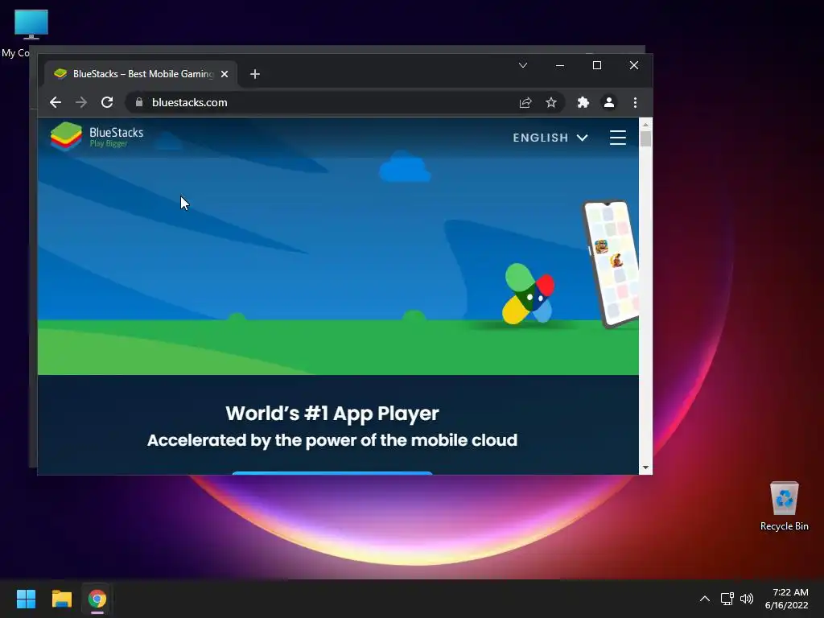Maximize the Chrome window
Screen dimensions: 824x618
click(597, 65)
